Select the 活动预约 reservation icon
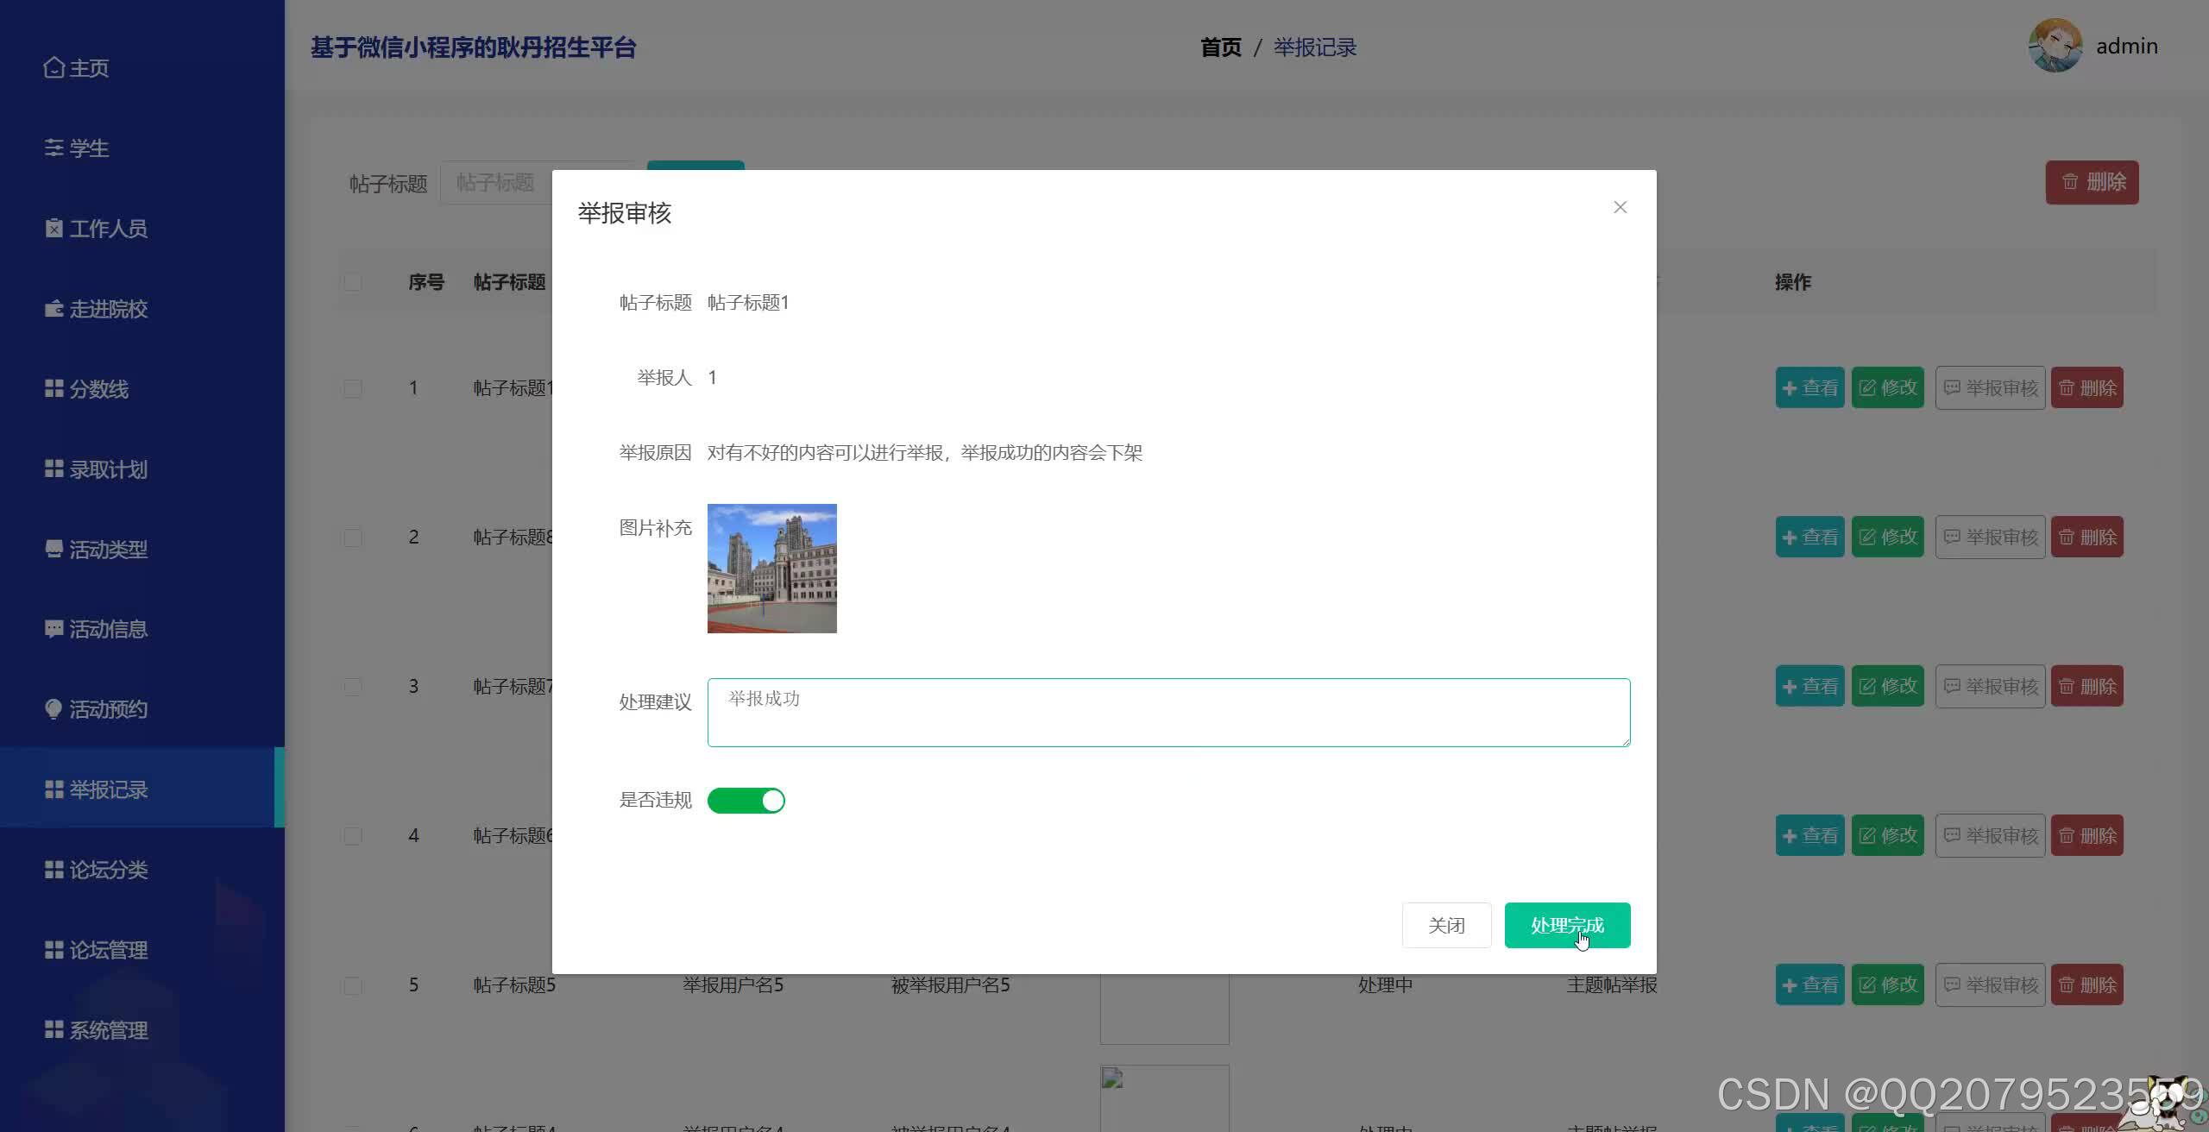The image size is (2209, 1132). (53, 708)
